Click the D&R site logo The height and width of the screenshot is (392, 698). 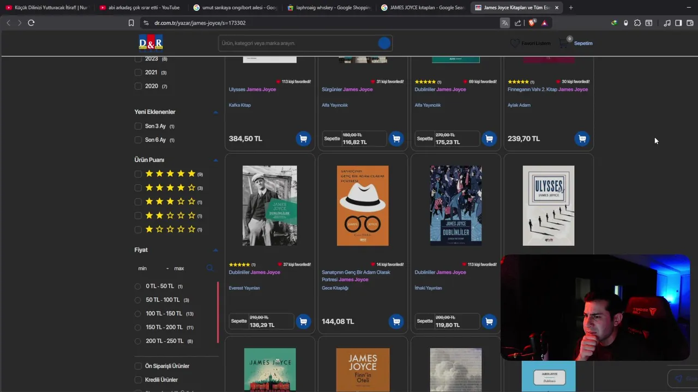[151, 42]
